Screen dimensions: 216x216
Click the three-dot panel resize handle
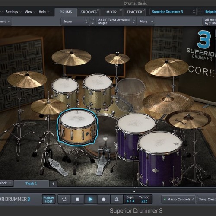pos(136,187)
